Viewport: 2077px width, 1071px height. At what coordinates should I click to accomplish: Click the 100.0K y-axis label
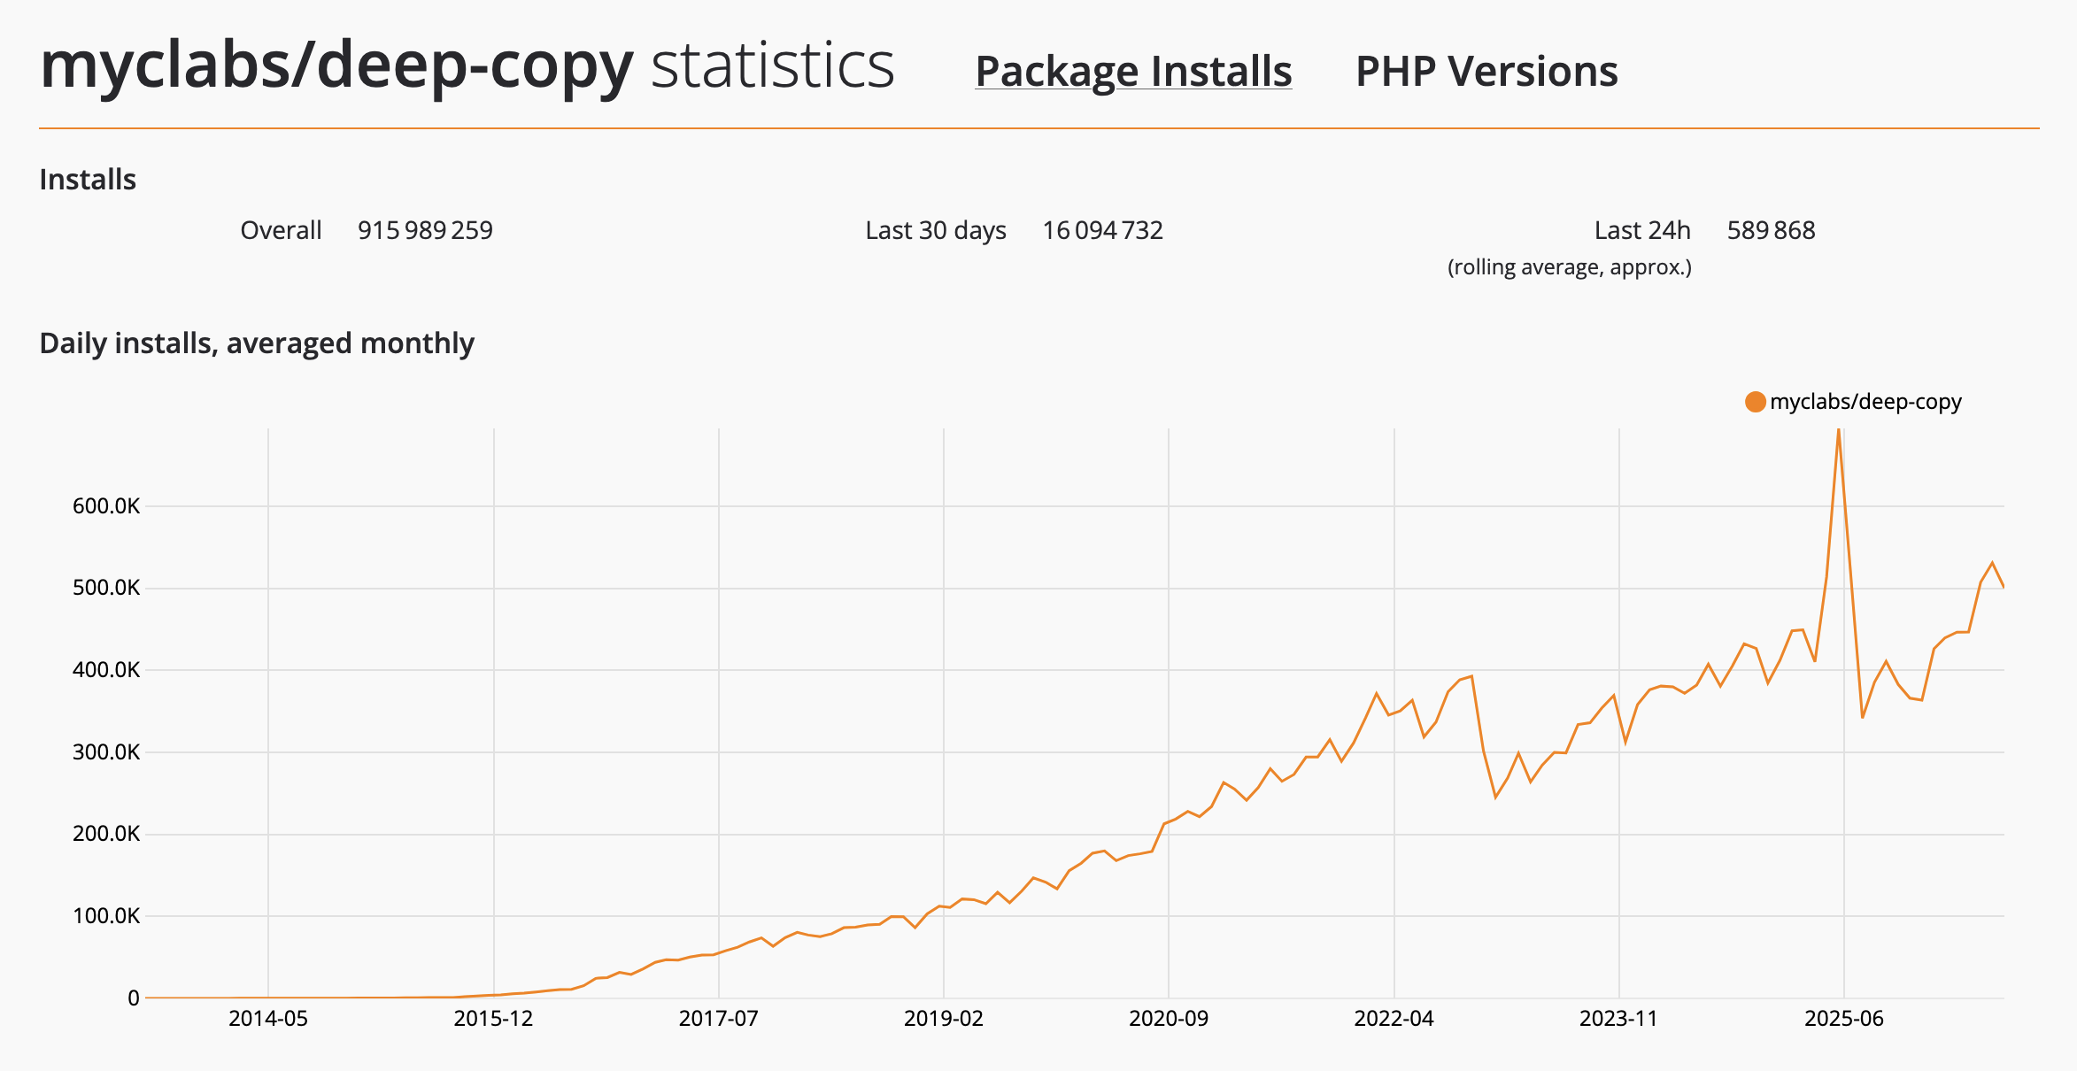pyautogui.click(x=106, y=916)
